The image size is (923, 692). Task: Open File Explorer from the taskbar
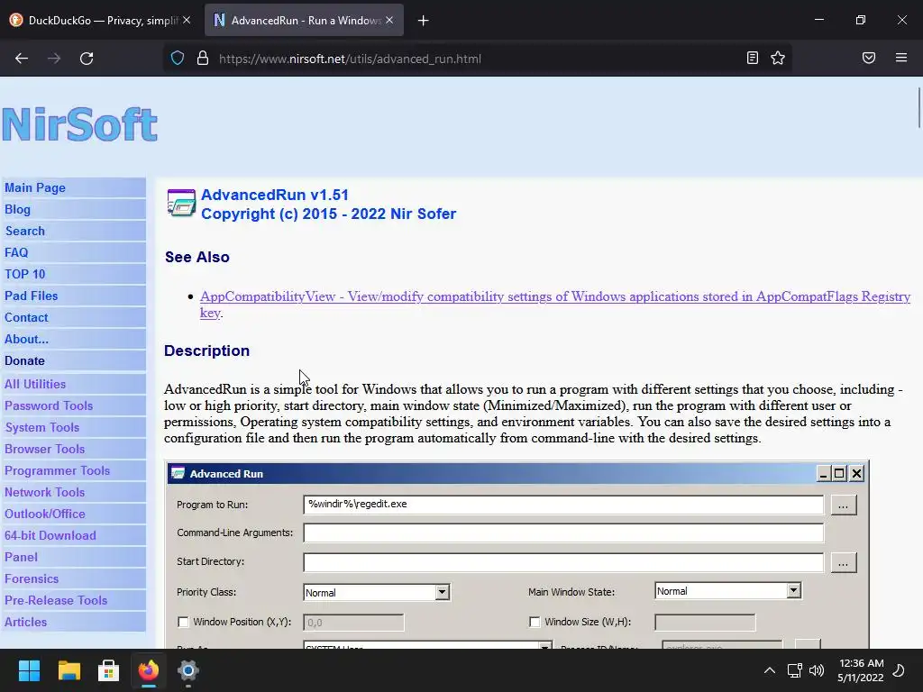coord(69,670)
